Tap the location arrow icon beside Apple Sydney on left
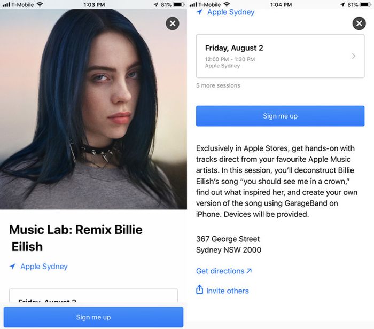This screenshot has width=374, height=329. 12,267
